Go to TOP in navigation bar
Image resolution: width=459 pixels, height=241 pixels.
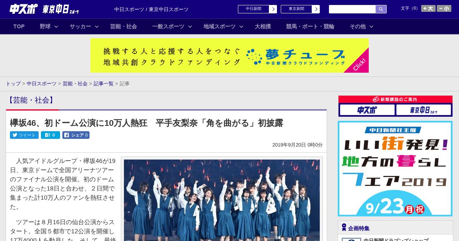[x=19, y=26]
